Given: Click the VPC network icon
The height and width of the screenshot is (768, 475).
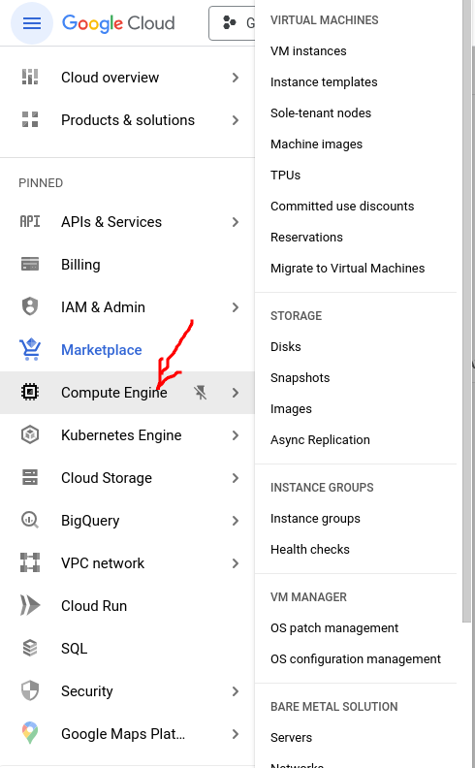Looking at the screenshot, I should [30, 562].
